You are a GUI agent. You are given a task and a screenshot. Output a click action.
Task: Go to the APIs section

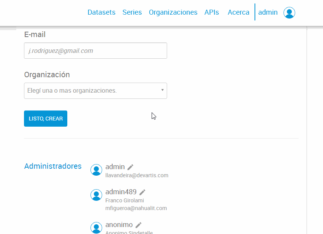coord(212,12)
